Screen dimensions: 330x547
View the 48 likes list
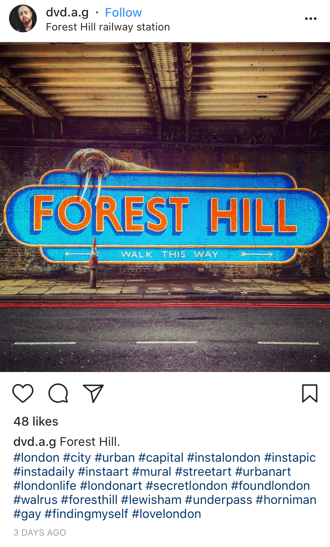36,422
